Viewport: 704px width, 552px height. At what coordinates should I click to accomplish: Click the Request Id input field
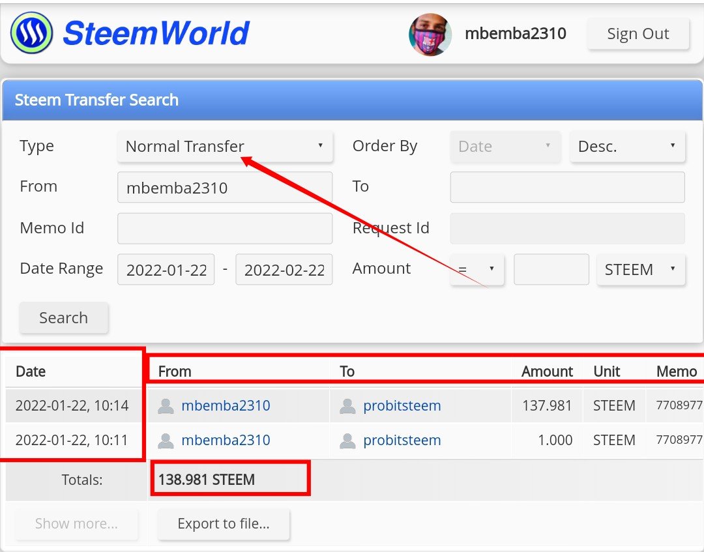(x=568, y=229)
